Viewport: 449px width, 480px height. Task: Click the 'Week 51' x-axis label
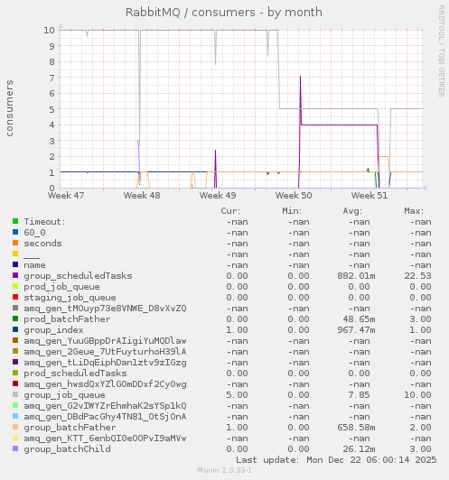(x=369, y=195)
